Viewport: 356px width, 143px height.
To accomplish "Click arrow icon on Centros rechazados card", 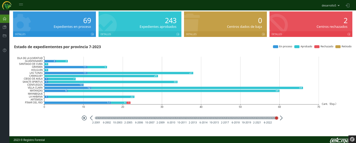I will pos(349,34).
